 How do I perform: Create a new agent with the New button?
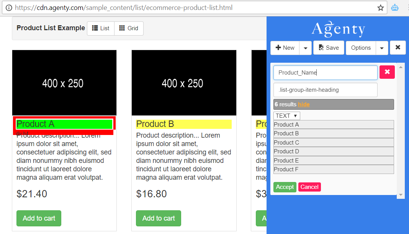[x=285, y=47]
